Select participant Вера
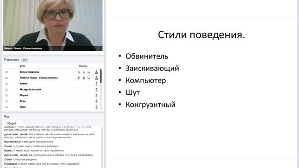This screenshot has height=168, width=299. [23, 101]
